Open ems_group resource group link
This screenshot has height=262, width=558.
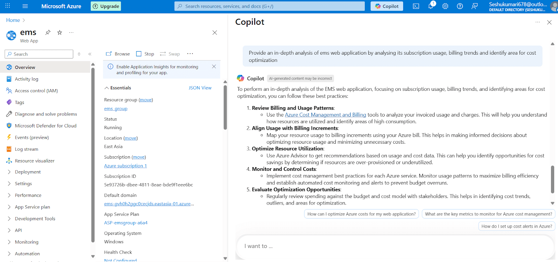pyautogui.click(x=116, y=109)
